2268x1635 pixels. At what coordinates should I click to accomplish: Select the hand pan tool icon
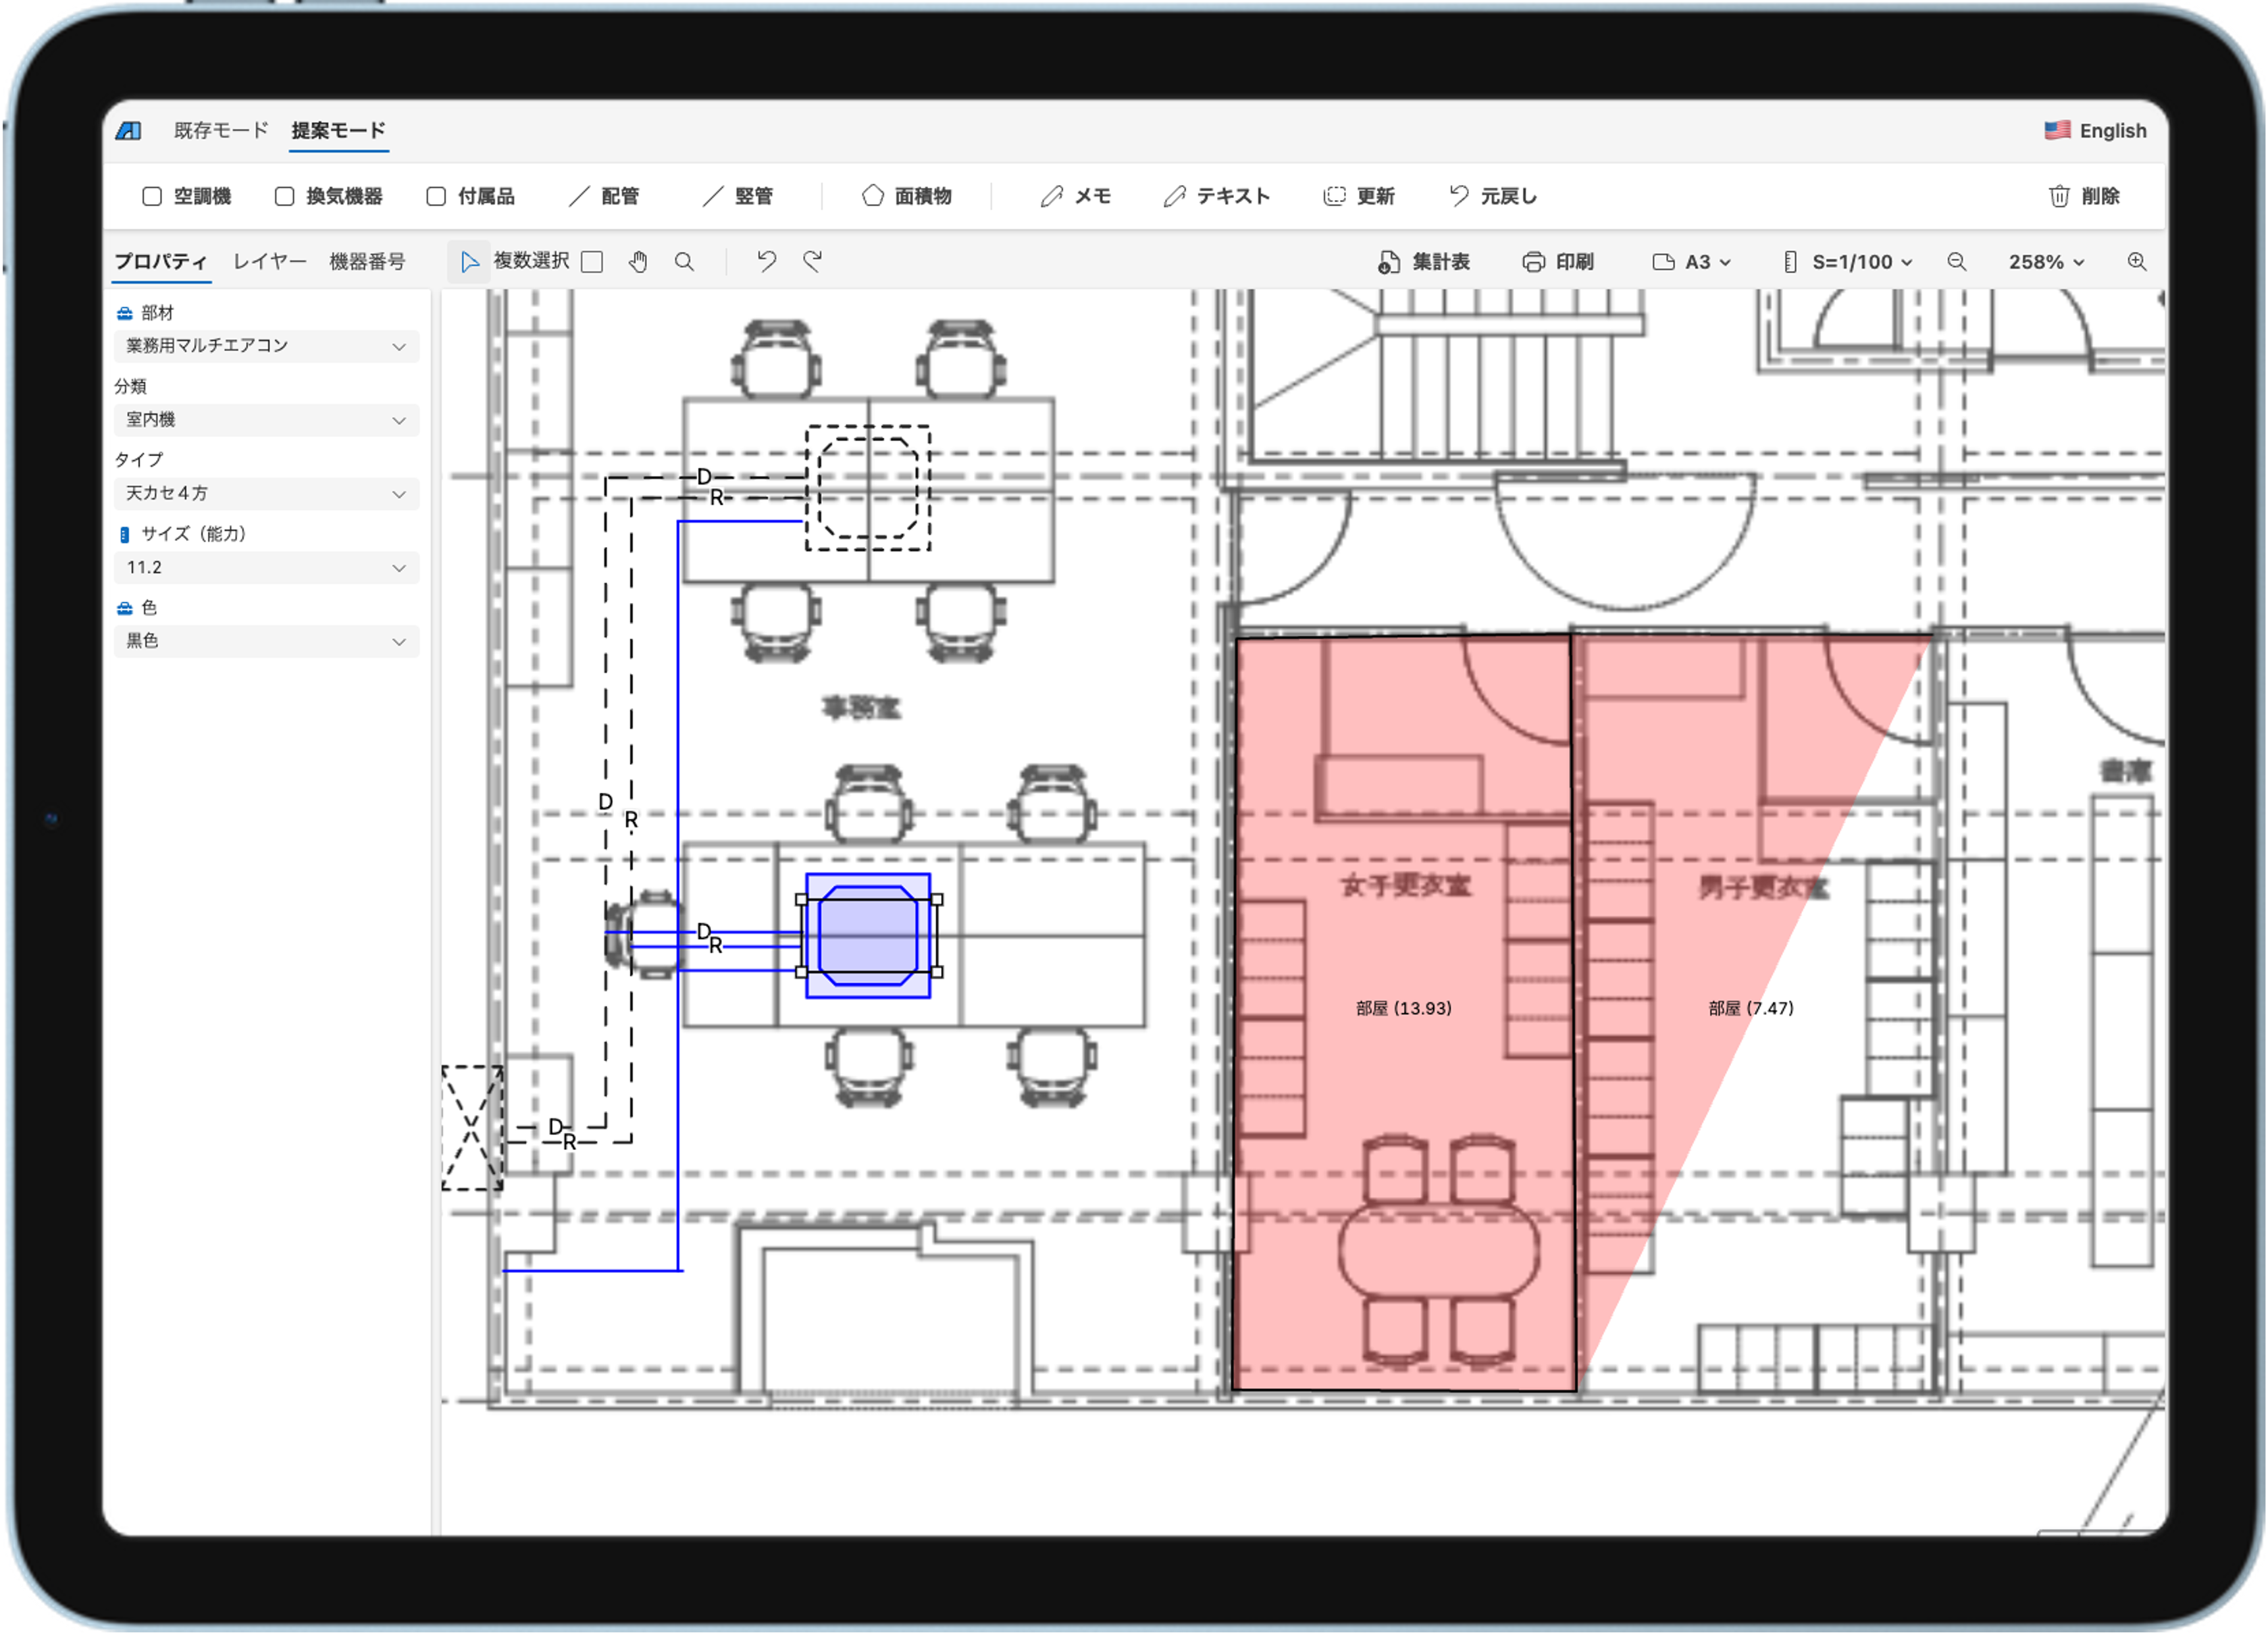point(638,262)
